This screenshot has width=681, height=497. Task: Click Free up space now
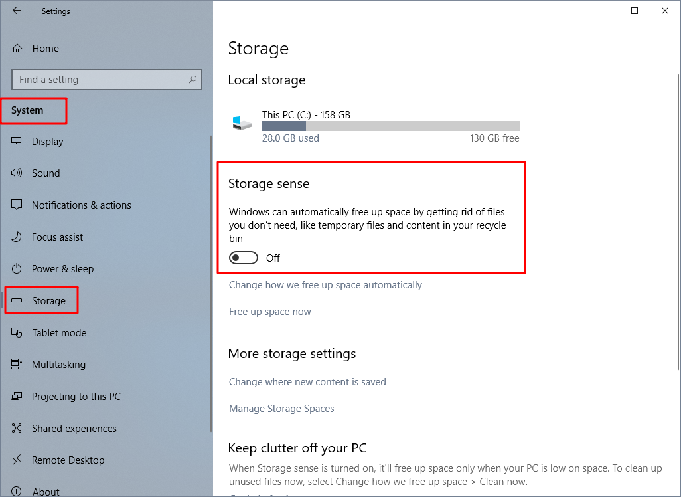(269, 311)
